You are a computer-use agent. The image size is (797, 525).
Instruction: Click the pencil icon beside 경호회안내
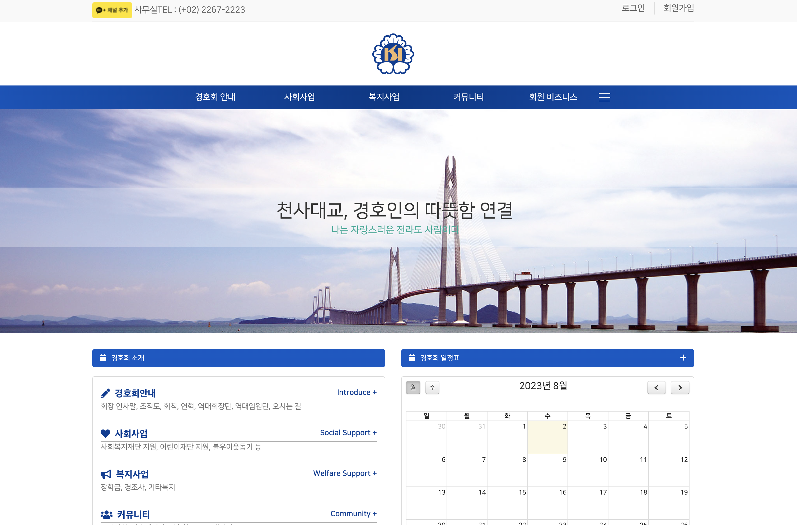pos(105,393)
